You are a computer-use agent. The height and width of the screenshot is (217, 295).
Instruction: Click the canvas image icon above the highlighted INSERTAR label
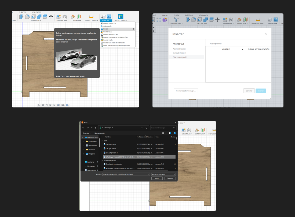point(109,17)
